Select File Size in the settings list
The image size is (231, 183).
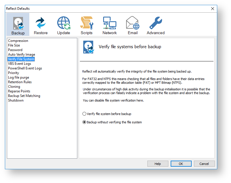(14, 45)
